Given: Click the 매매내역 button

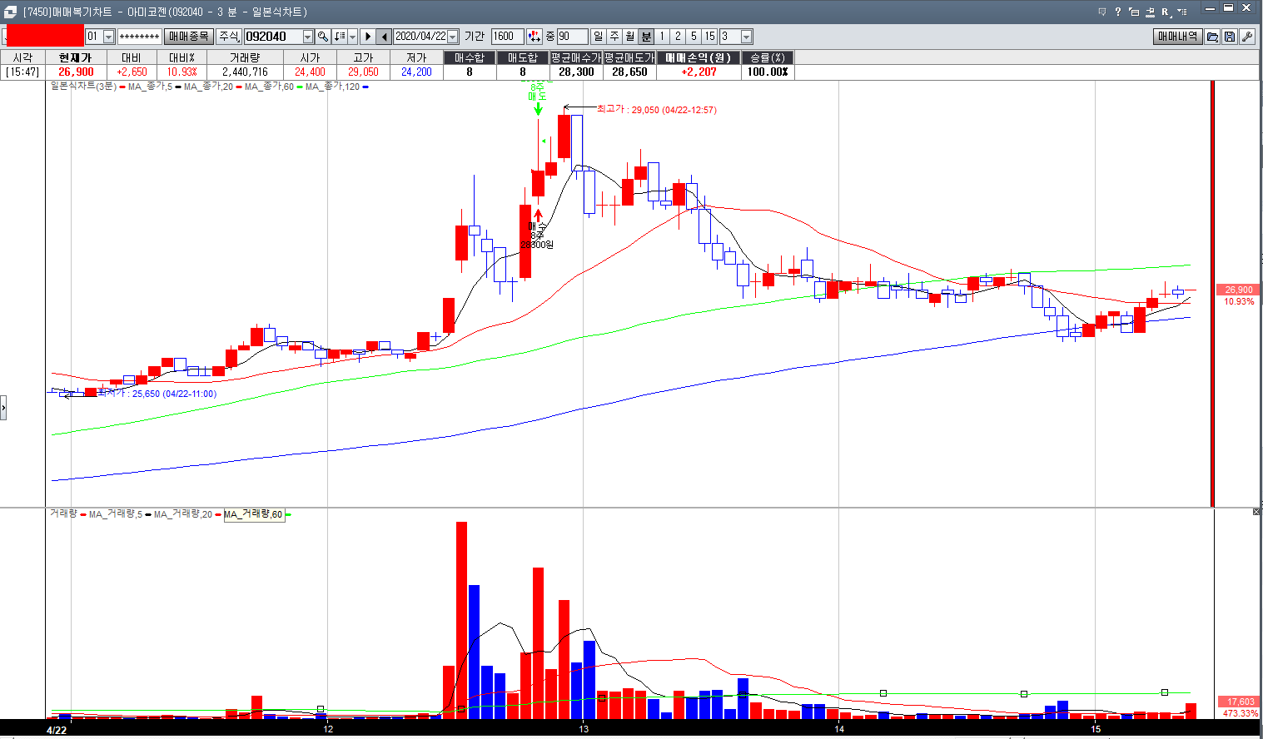Looking at the screenshot, I should [1177, 37].
